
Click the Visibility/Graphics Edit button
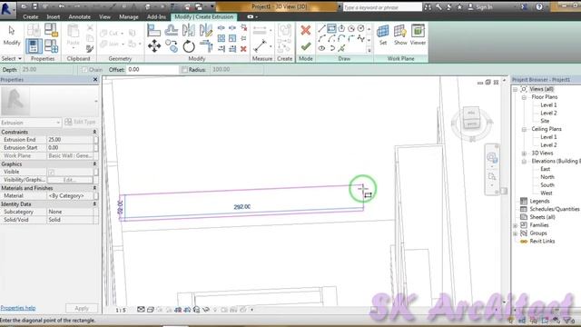[70, 180]
